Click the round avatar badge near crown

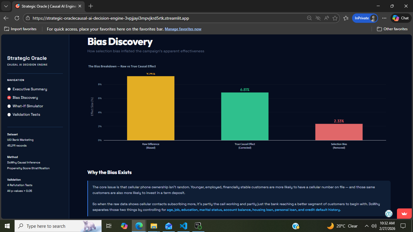point(389,214)
